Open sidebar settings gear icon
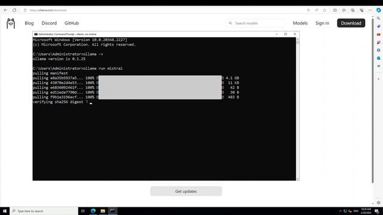The width and height of the screenshot is (383, 215). (378, 202)
